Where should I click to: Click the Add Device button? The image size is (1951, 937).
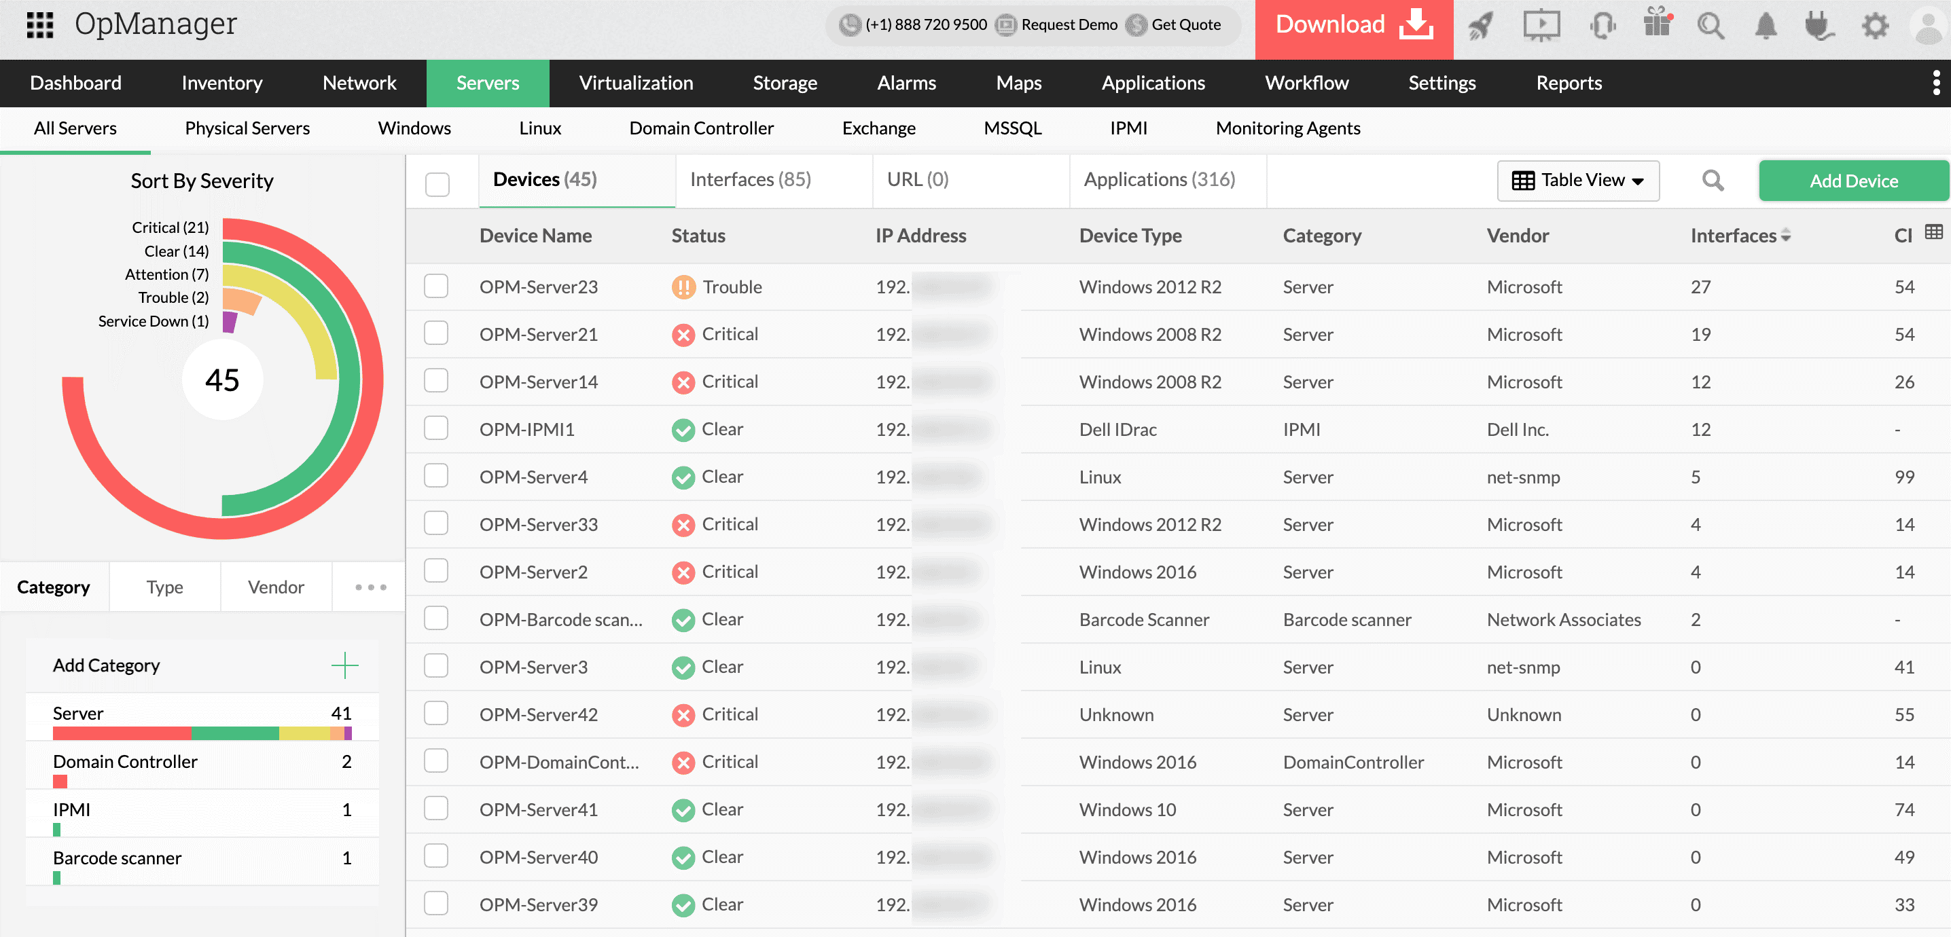(1853, 180)
